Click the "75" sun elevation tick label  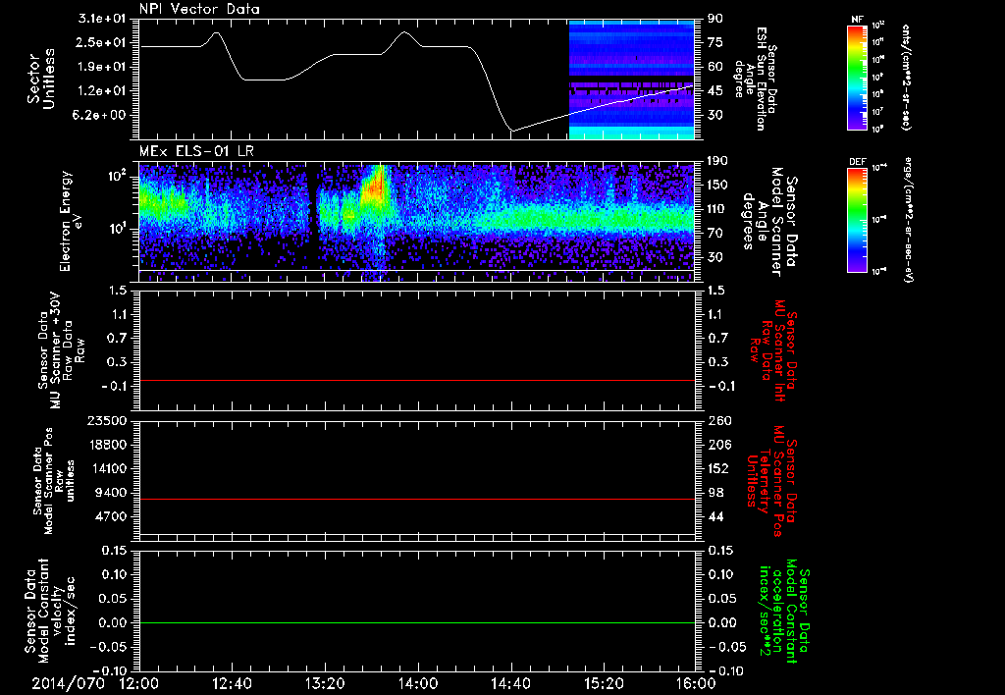pos(715,42)
